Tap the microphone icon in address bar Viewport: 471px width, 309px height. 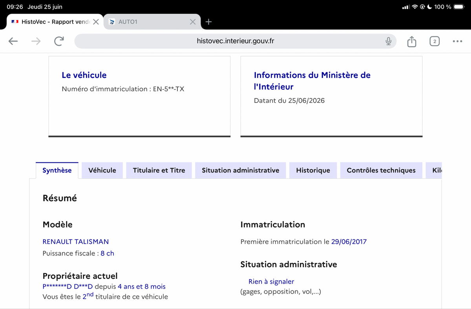[x=388, y=41]
